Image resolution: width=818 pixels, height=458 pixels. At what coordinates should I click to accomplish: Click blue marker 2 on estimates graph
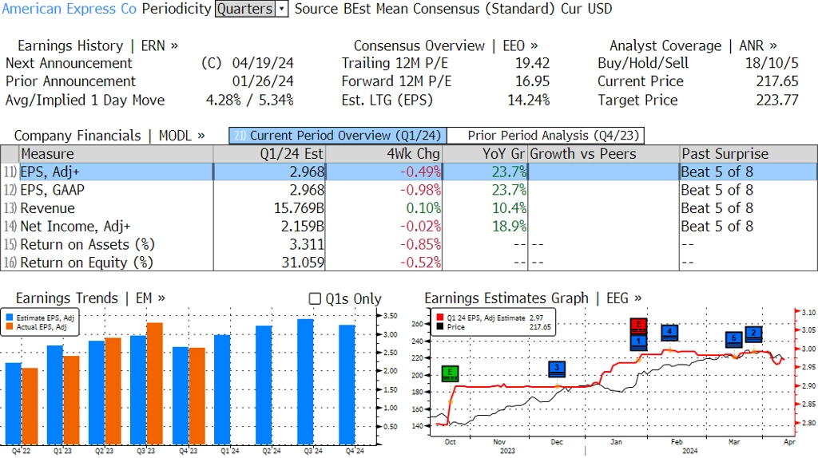[753, 334]
